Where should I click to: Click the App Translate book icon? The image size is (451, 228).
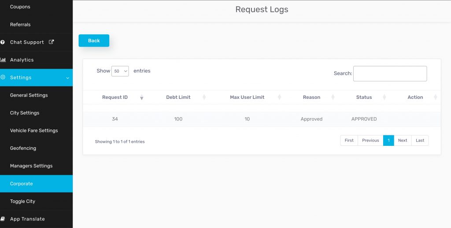click(3, 219)
